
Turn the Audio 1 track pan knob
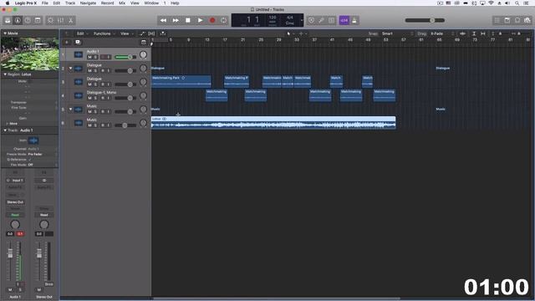pos(143,54)
